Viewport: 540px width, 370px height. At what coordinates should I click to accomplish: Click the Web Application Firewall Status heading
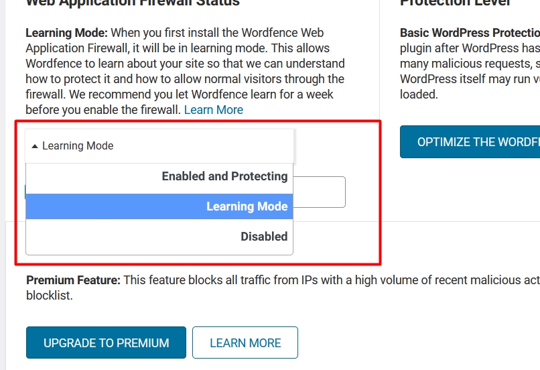point(133,3)
